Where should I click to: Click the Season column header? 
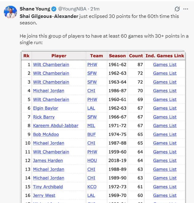pos(117,56)
